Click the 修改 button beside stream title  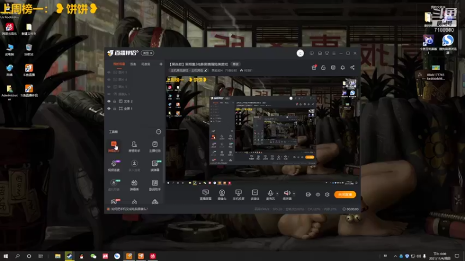[236, 64]
